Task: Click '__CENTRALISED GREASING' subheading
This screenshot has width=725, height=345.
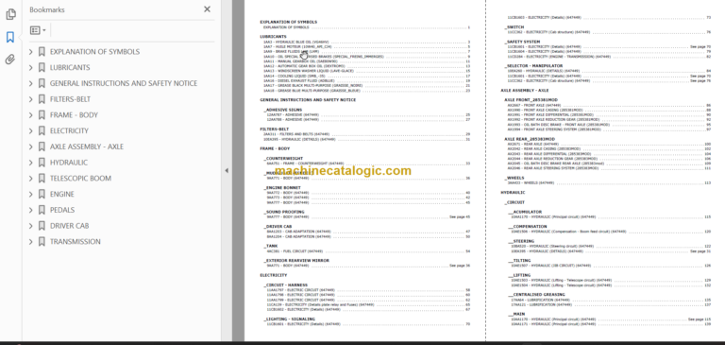Action: point(536,294)
